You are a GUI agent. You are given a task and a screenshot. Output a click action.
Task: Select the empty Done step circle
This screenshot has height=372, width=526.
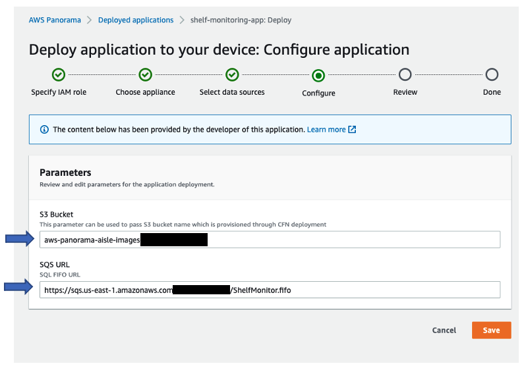pyautogui.click(x=492, y=75)
